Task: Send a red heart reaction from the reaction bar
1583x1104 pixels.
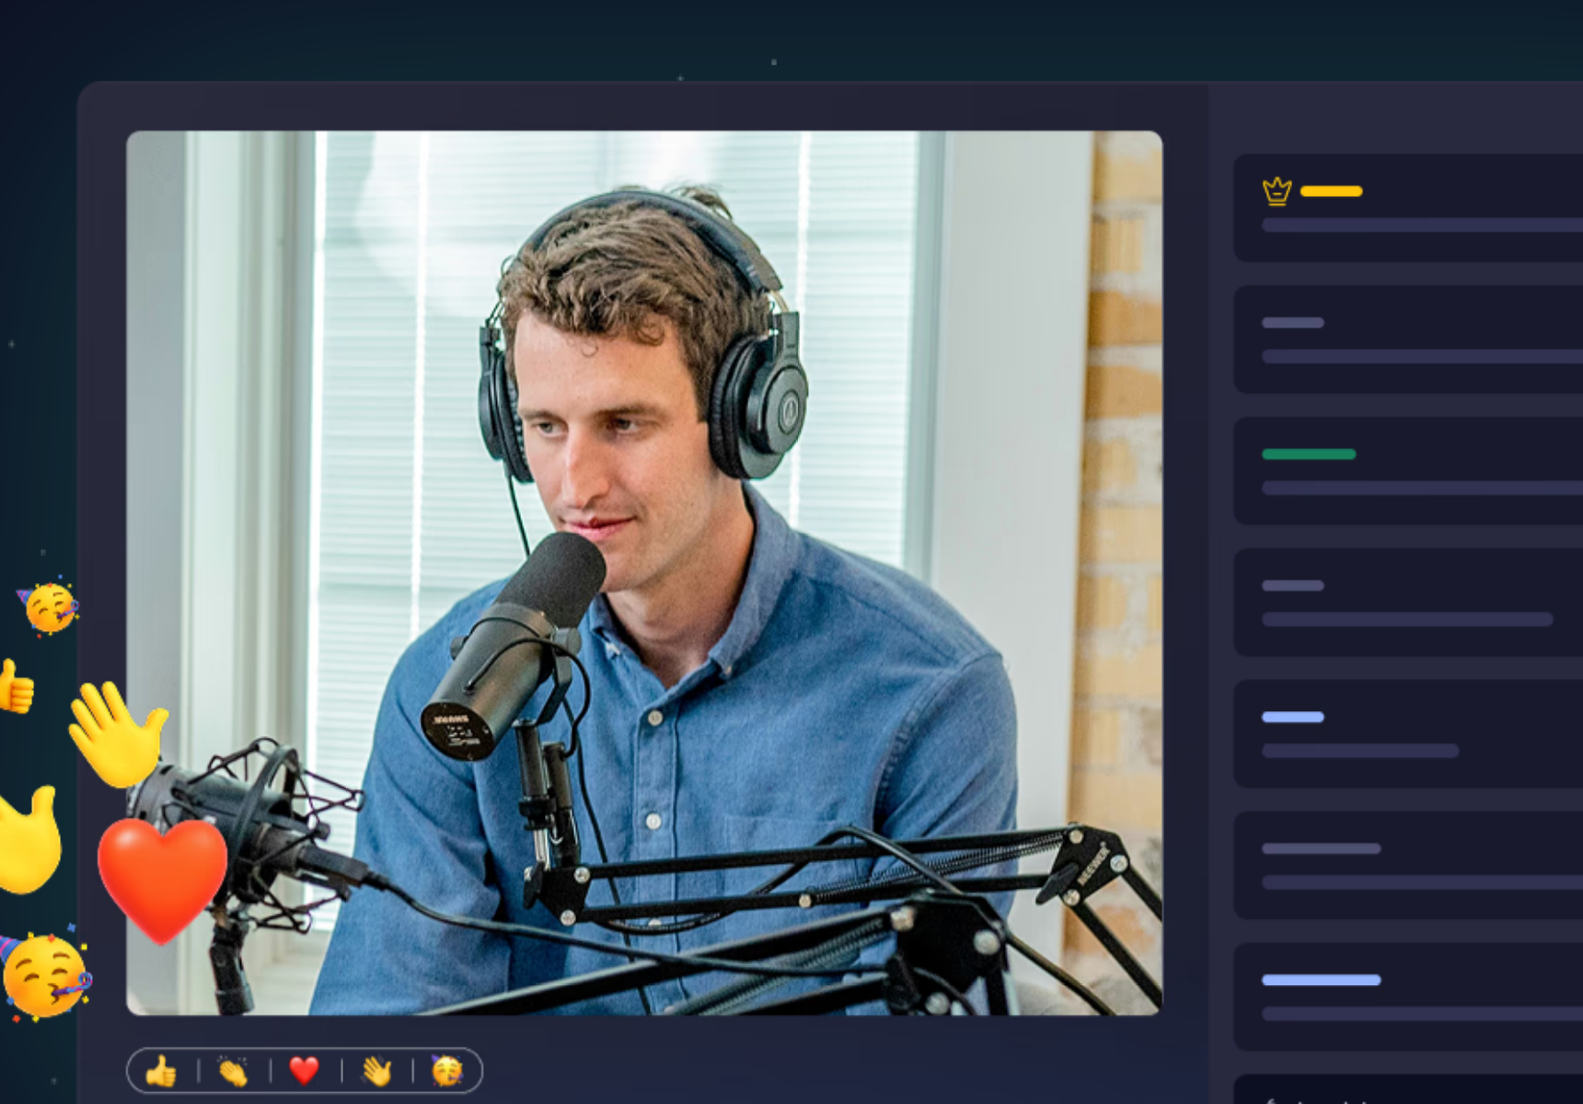Action: [305, 1071]
